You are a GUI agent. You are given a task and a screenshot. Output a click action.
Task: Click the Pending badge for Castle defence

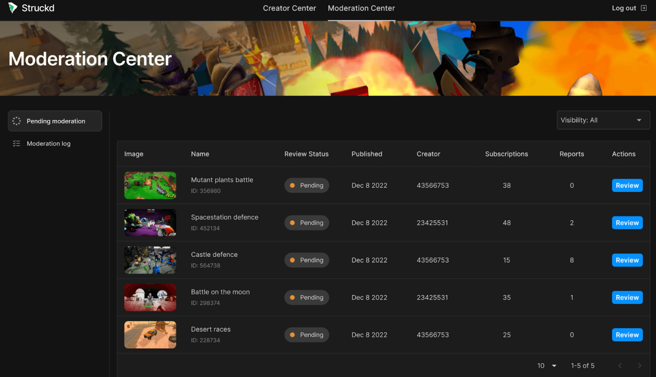coord(306,260)
